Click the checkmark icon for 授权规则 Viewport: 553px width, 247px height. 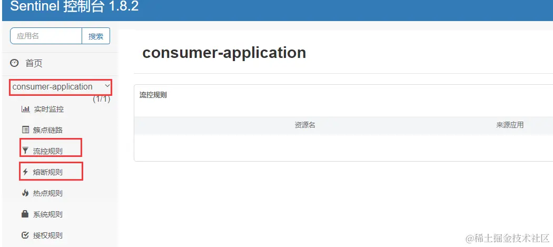pyautogui.click(x=25, y=235)
